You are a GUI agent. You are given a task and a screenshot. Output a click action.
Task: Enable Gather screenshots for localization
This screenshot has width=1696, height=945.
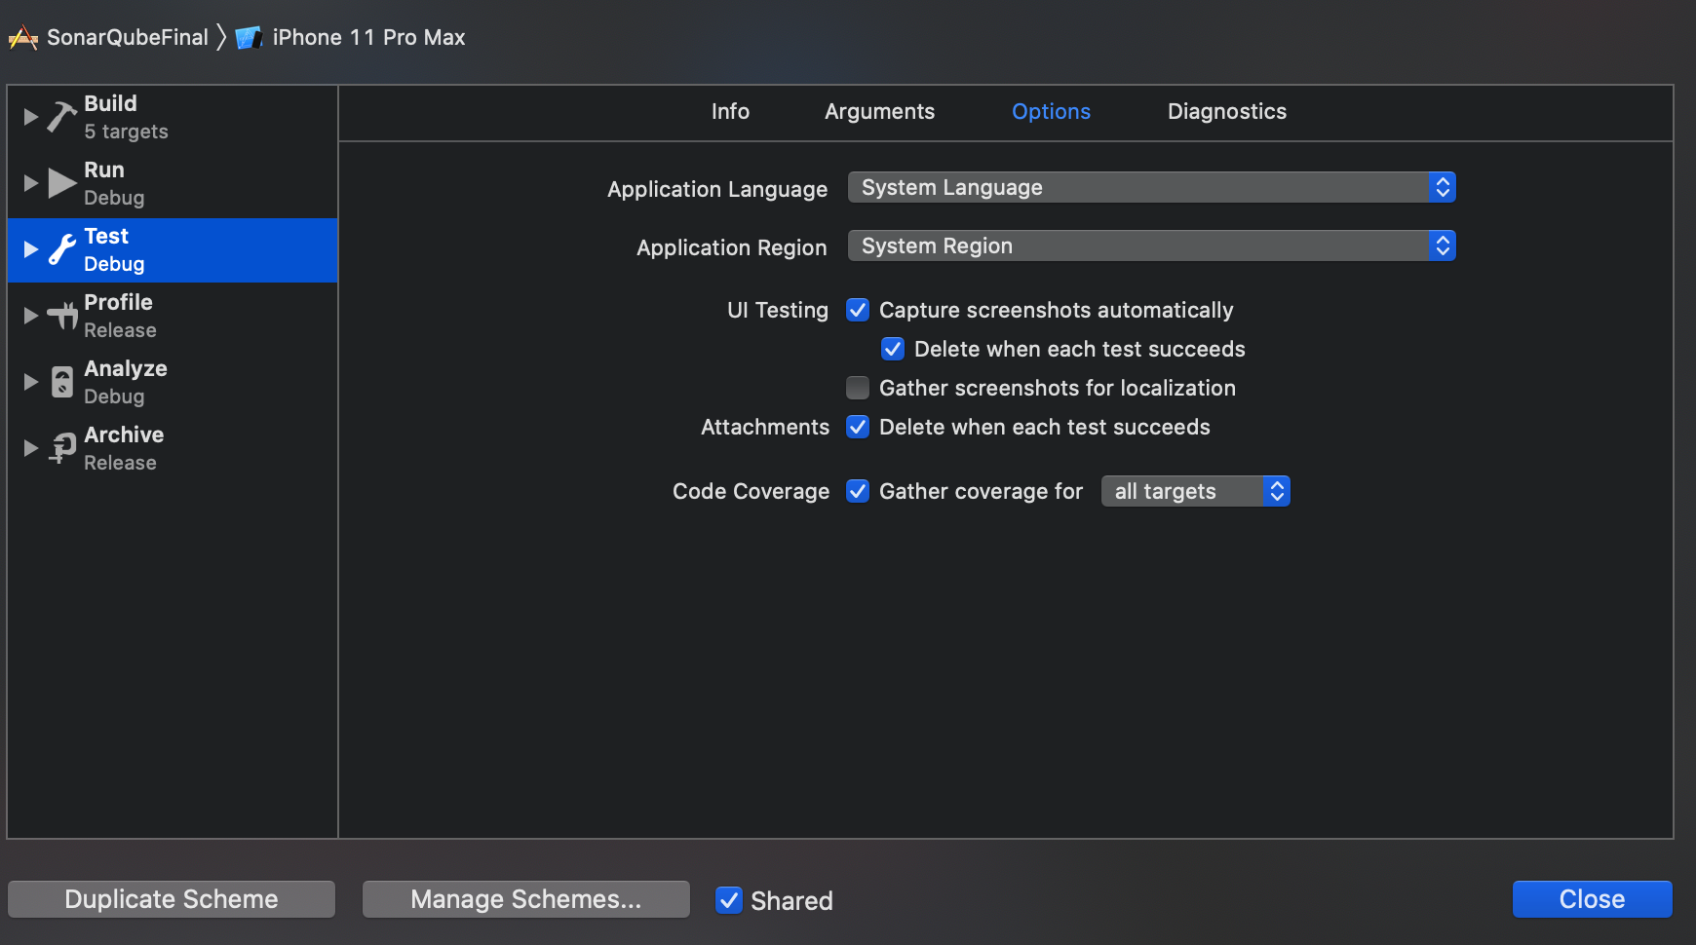(858, 388)
